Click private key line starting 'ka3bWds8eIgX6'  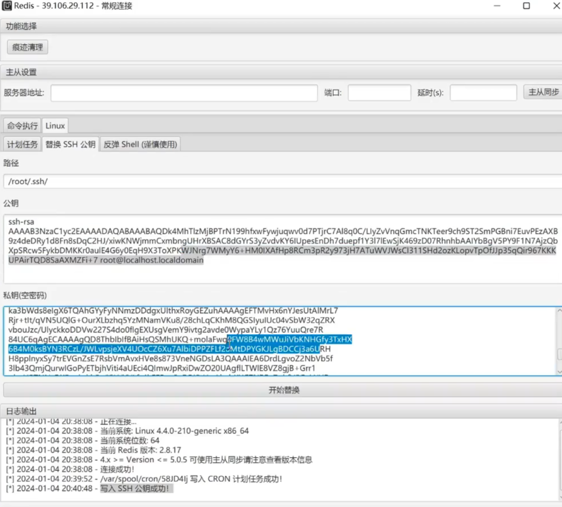pyautogui.click(x=173, y=311)
